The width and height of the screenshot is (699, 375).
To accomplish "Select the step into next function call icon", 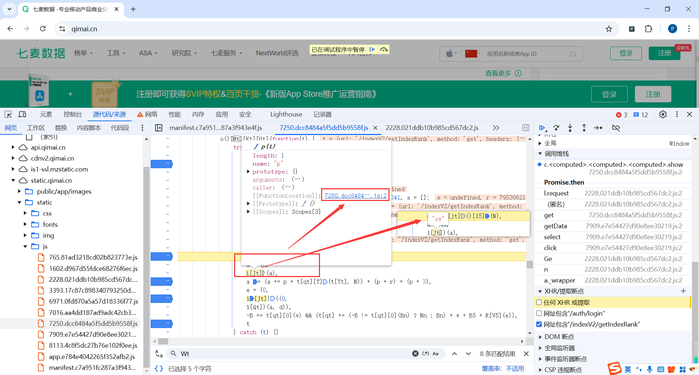I will point(570,128).
